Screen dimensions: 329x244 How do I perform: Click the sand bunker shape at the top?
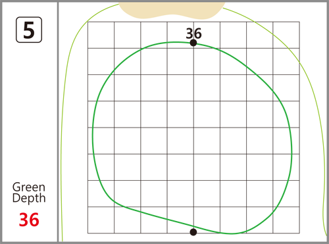[x=172, y=11]
